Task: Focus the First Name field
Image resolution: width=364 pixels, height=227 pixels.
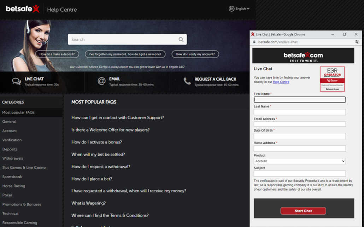Action: [300, 100]
